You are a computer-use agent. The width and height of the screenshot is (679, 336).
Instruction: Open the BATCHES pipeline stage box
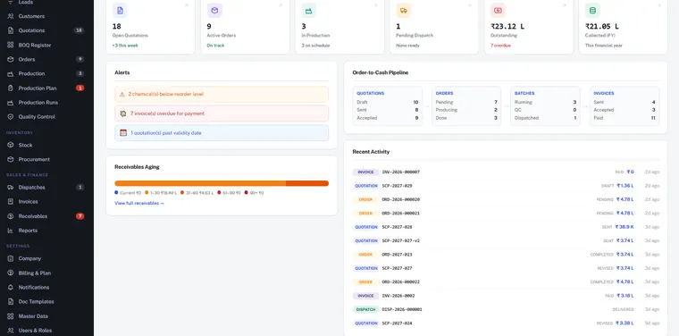(x=545, y=106)
